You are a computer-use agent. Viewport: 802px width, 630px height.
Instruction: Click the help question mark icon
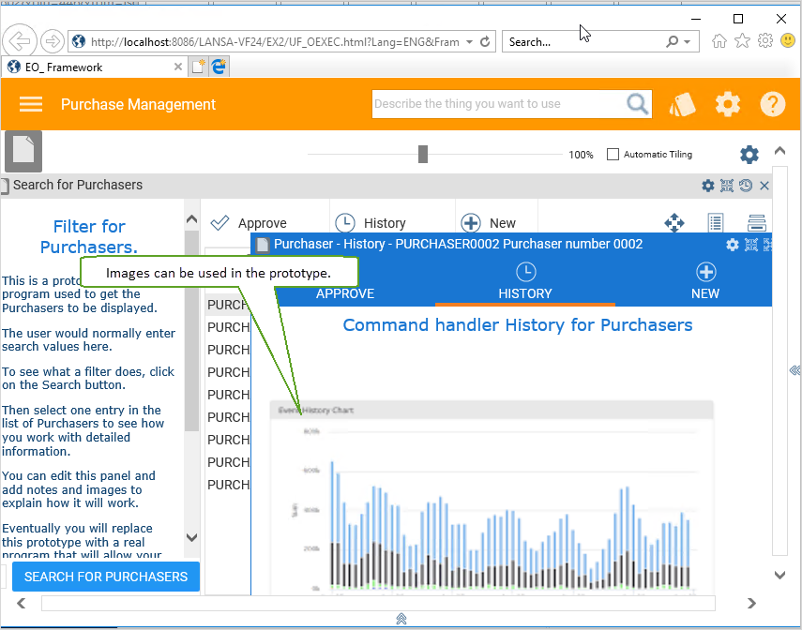tap(772, 104)
